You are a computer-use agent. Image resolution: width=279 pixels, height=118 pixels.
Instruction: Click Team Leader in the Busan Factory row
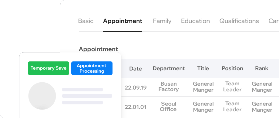(232, 87)
